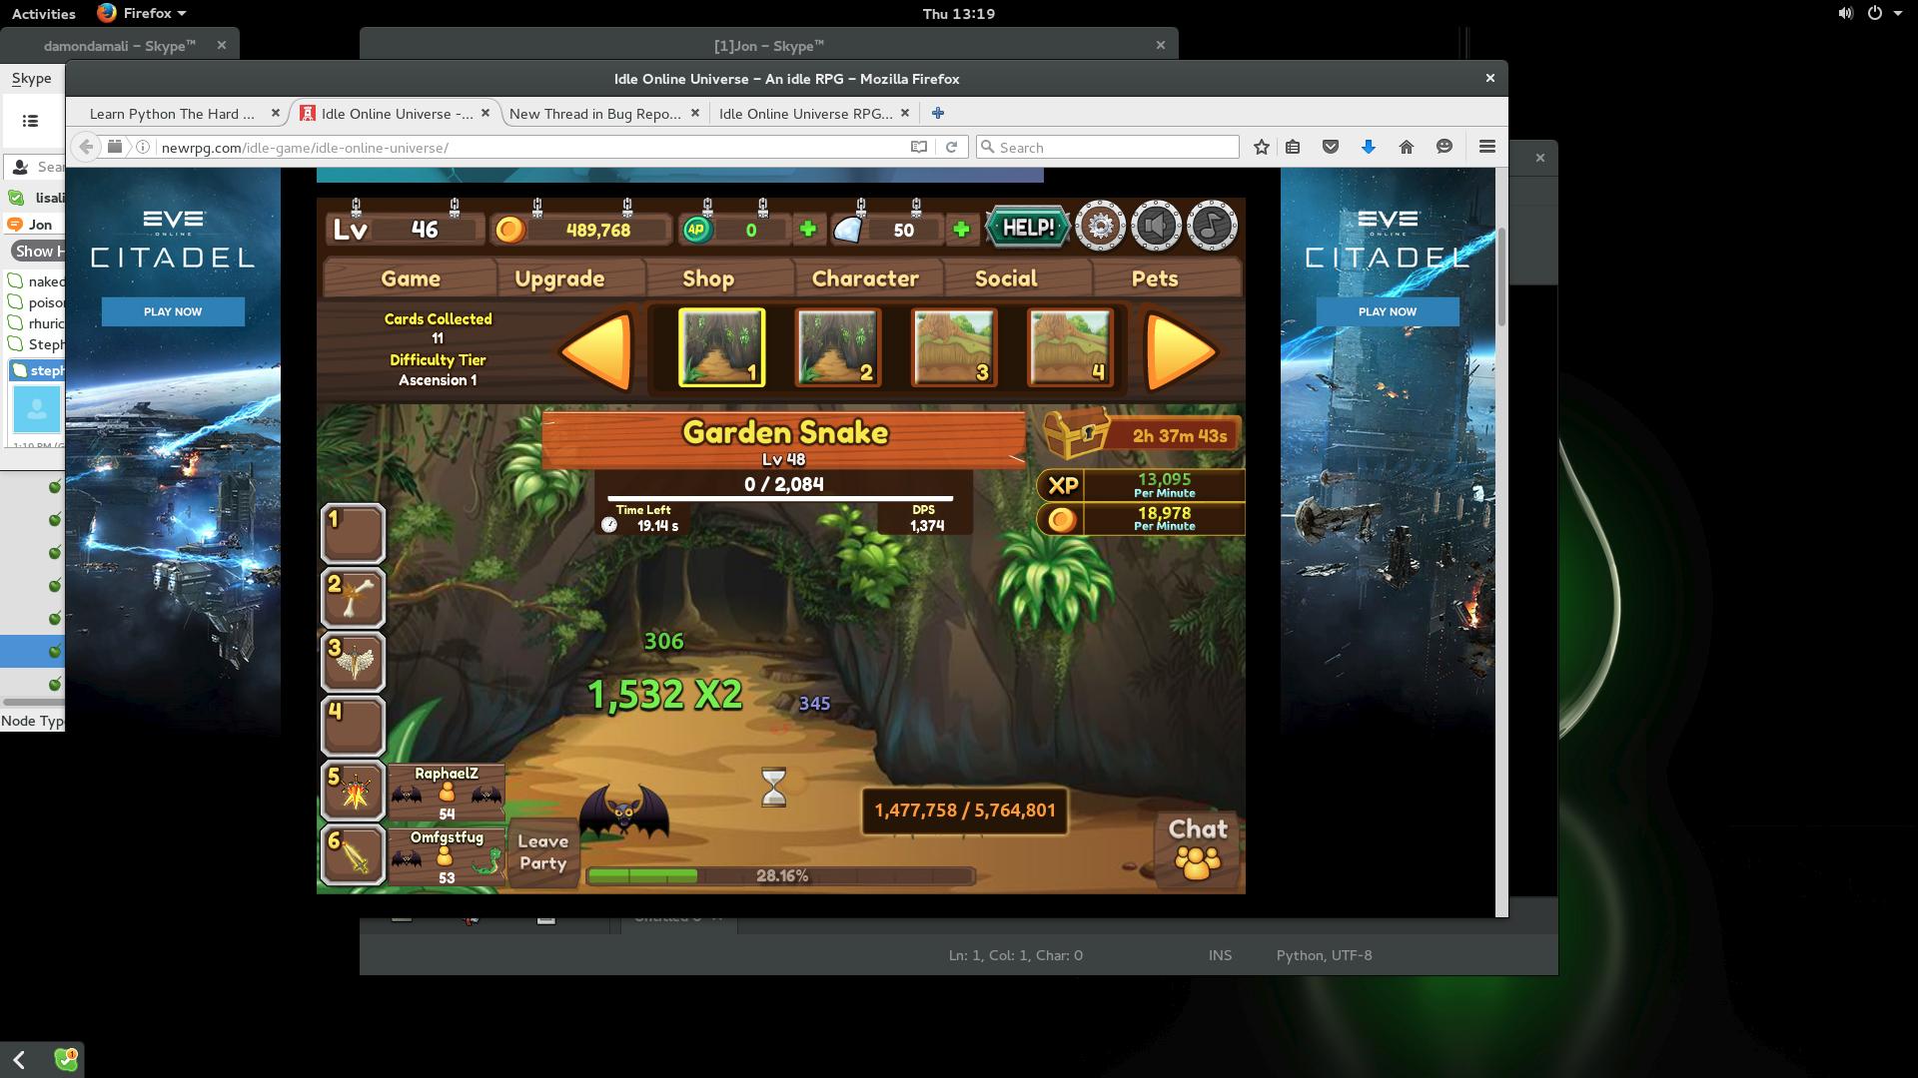Activate skill slot 6 sword ability
Screen dimensions: 1918x1078
tap(354, 855)
